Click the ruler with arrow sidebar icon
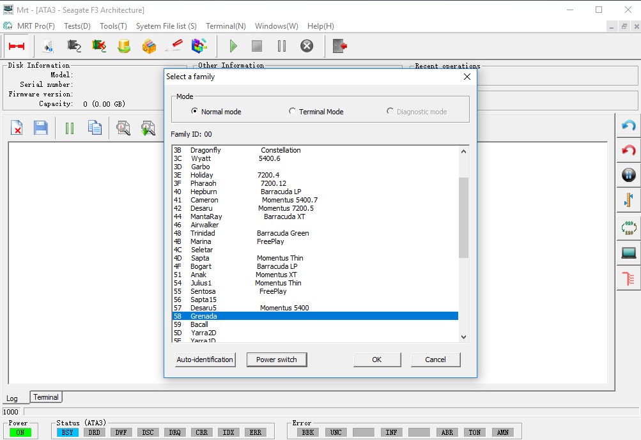 [x=628, y=200]
